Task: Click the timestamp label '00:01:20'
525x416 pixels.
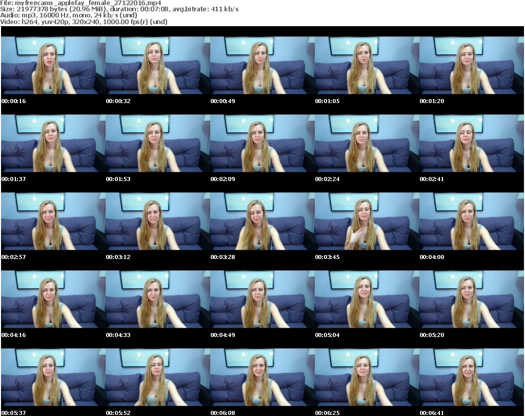Action: point(432,101)
